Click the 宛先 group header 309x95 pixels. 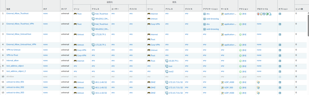(174, 2)
